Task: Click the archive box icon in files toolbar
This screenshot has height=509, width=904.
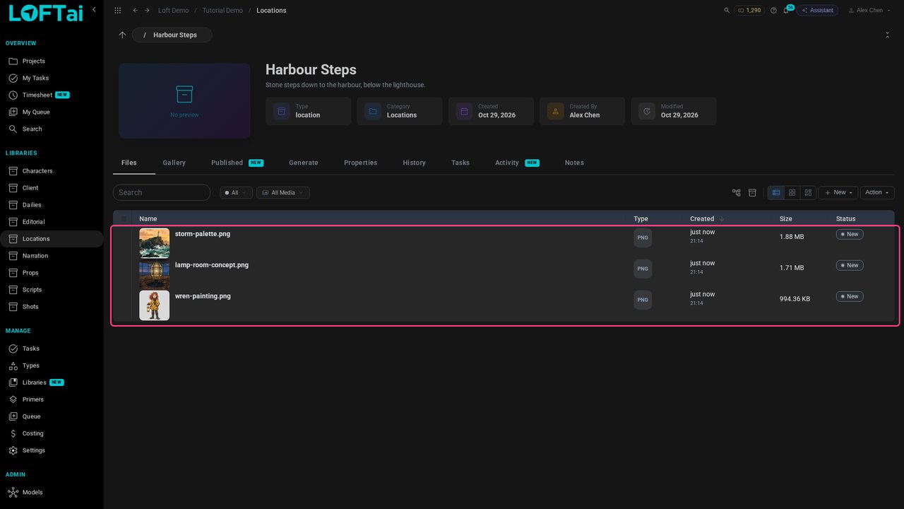Action: click(x=752, y=192)
